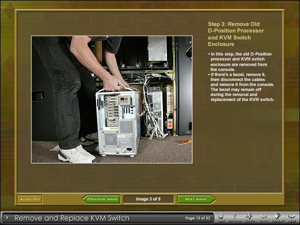Click the orange screwdriver on the carpet
This screenshot has width=300, height=225.
[x=184, y=142]
